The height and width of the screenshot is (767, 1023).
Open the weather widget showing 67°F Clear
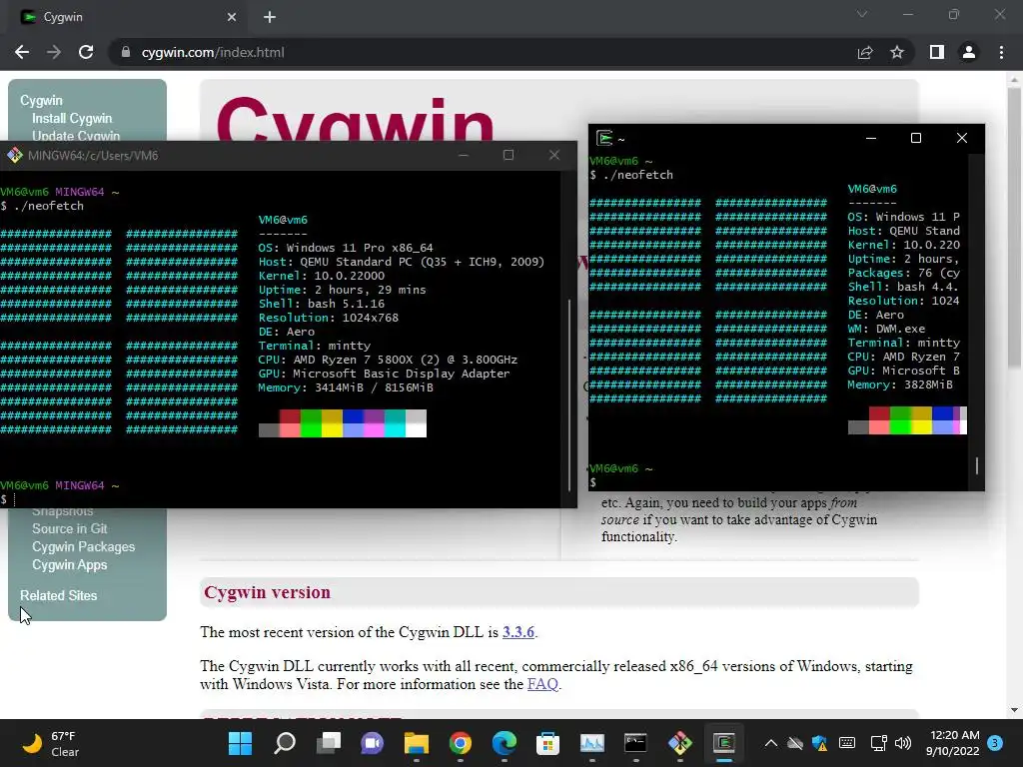[x=51, y=743]
